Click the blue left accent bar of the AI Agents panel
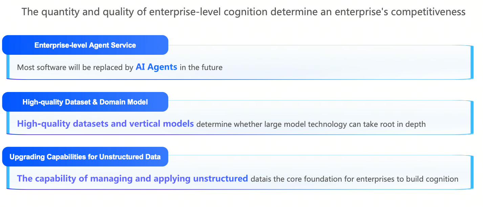483x207 pixels. coord(7,67)
